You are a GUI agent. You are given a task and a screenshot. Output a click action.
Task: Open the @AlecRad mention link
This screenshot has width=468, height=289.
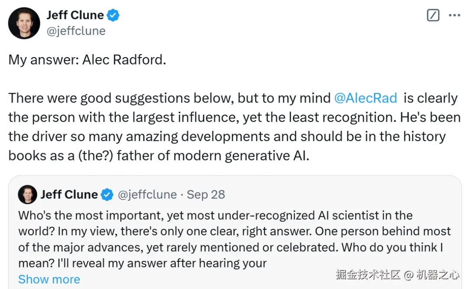pyautogui.click(x=366, y=98)
